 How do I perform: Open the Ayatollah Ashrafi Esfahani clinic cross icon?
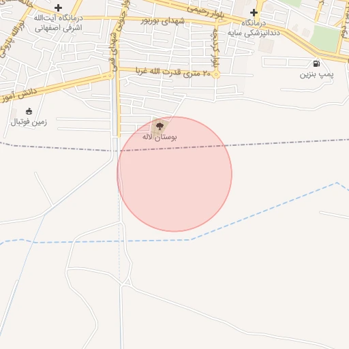click(x=58, y=8)
